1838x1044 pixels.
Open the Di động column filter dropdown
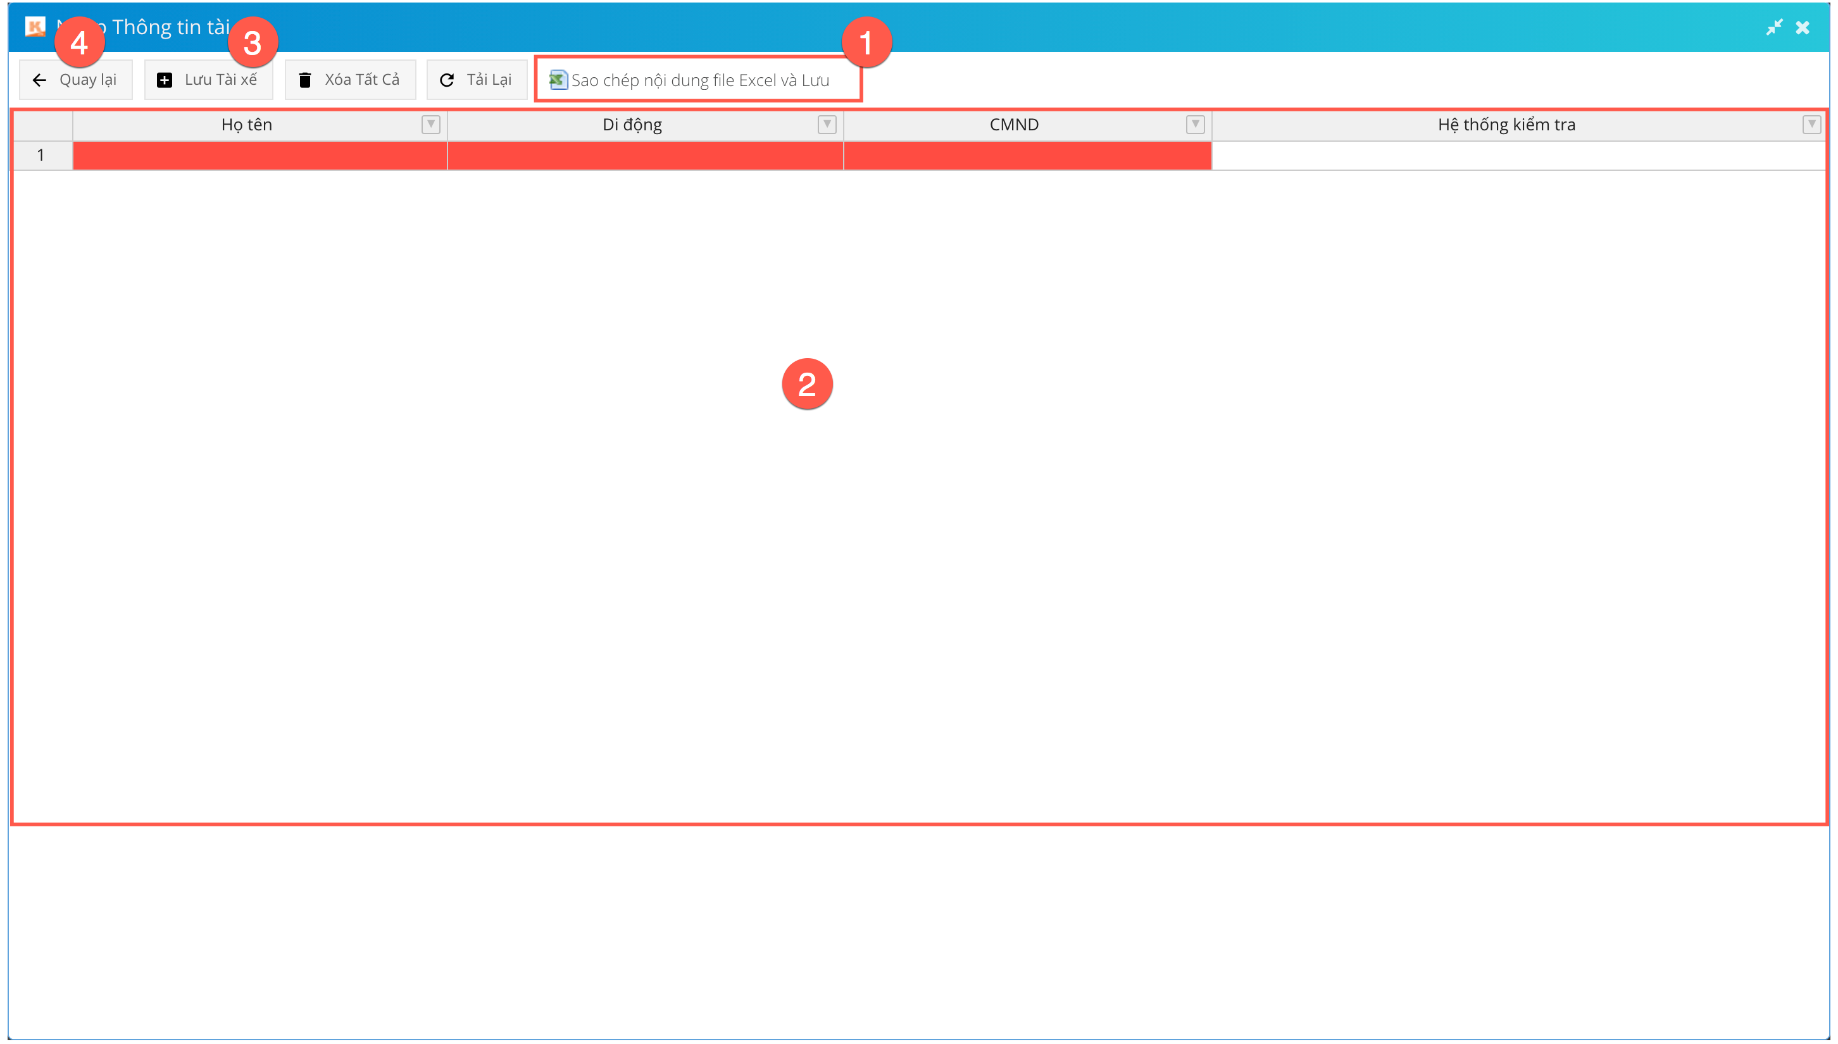pyautogui.click(x=827, y=124)
